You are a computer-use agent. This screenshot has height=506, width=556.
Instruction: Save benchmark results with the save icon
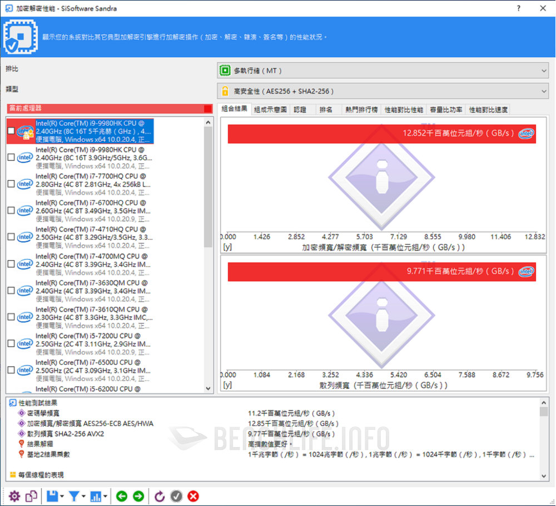pos(51,496)
